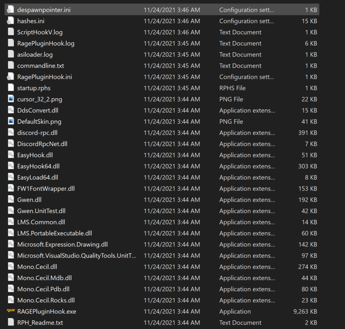345x329 pixels.
Task: Select file name LMS.PortableExecutable.dll
Action: (x=54, y=233)
